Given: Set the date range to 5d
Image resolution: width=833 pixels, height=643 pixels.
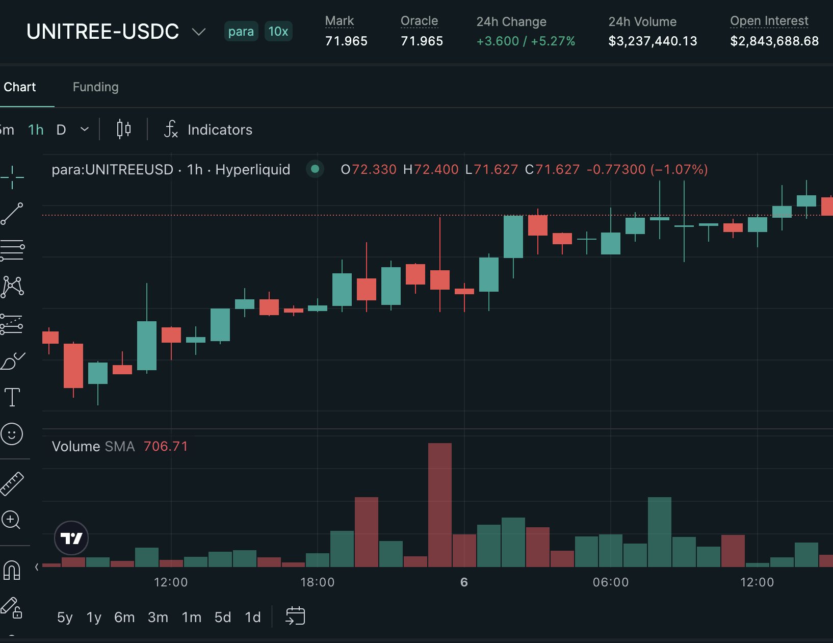Looking at the screenshot, I should pyautogui.click(x=223, y=617).
